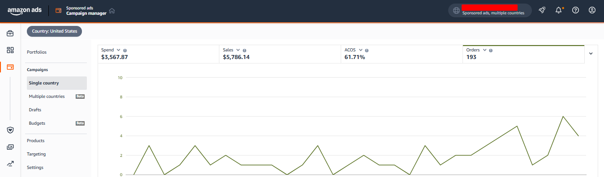Open the user profile icon
The width and height of the screenshot is (604, 177).
point(592,10)
